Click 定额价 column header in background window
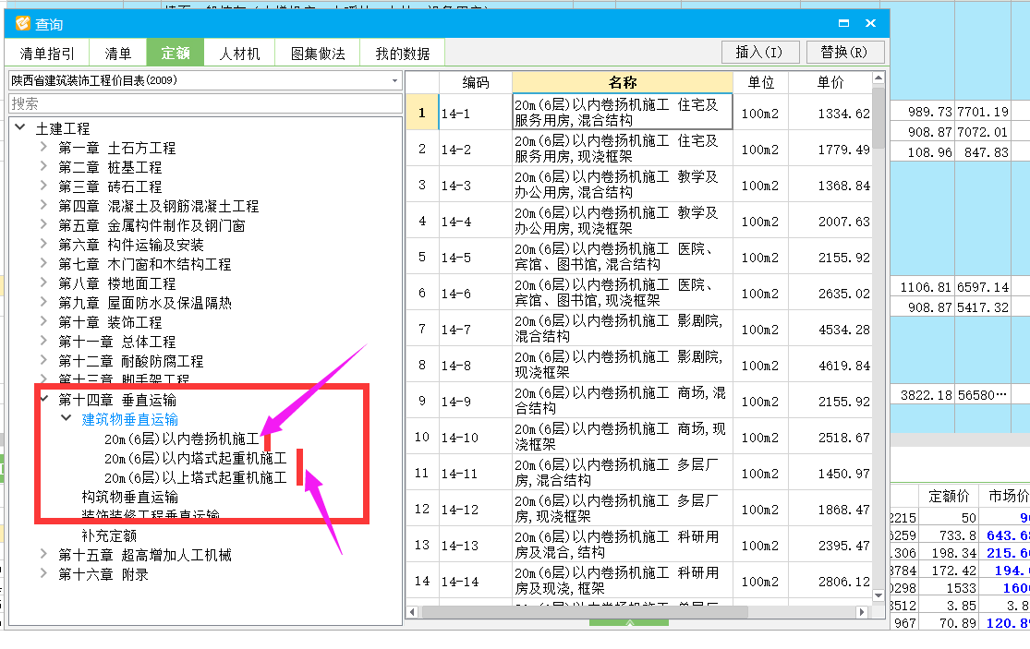Screen dimensions: 1030x649 (x=949, y=496)
